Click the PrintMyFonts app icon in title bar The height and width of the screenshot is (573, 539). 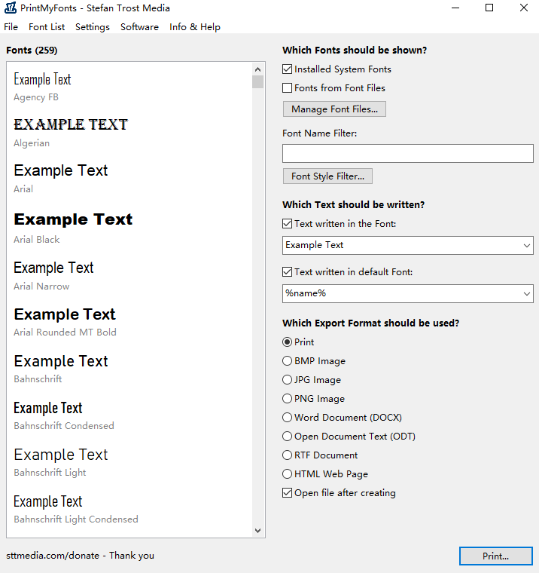pyautogui.click(x=11, y=8)
